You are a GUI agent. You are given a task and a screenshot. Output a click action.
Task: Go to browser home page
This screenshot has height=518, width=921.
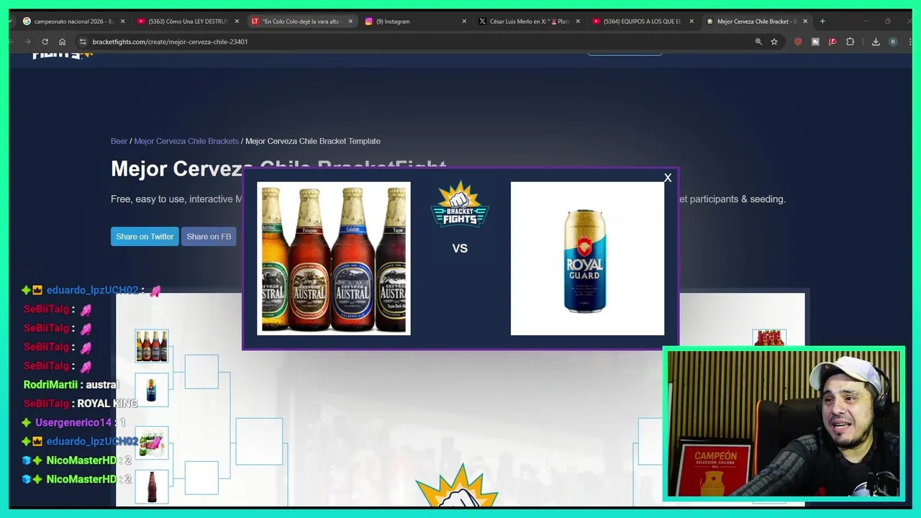(x=63, y=42)
